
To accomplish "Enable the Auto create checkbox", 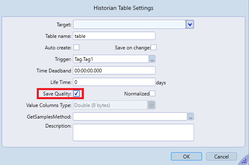I will click(x=76, y=47).
